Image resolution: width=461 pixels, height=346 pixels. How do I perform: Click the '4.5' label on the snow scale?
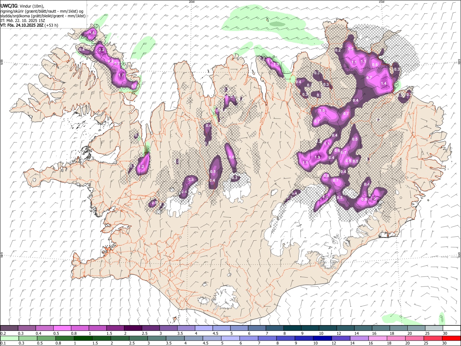(x=215, y=333)
